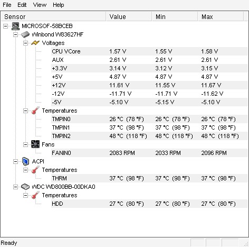Click the Min column header
The height and width of the screenshot is (247, 249).
point(175,16)
